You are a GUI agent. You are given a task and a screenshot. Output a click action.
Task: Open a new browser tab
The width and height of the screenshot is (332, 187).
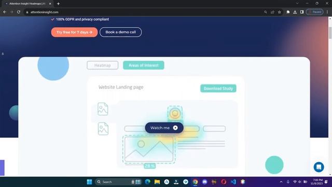click(58, 4)
